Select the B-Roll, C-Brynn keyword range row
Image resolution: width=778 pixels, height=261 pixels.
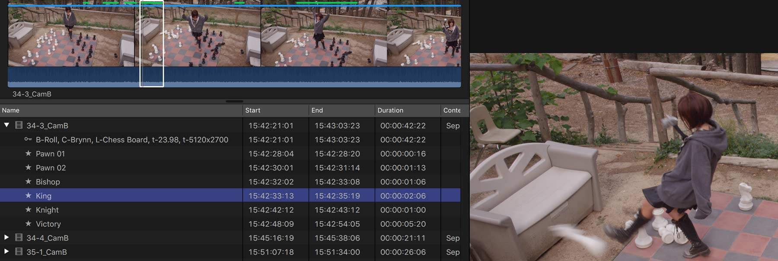point(132,140)
